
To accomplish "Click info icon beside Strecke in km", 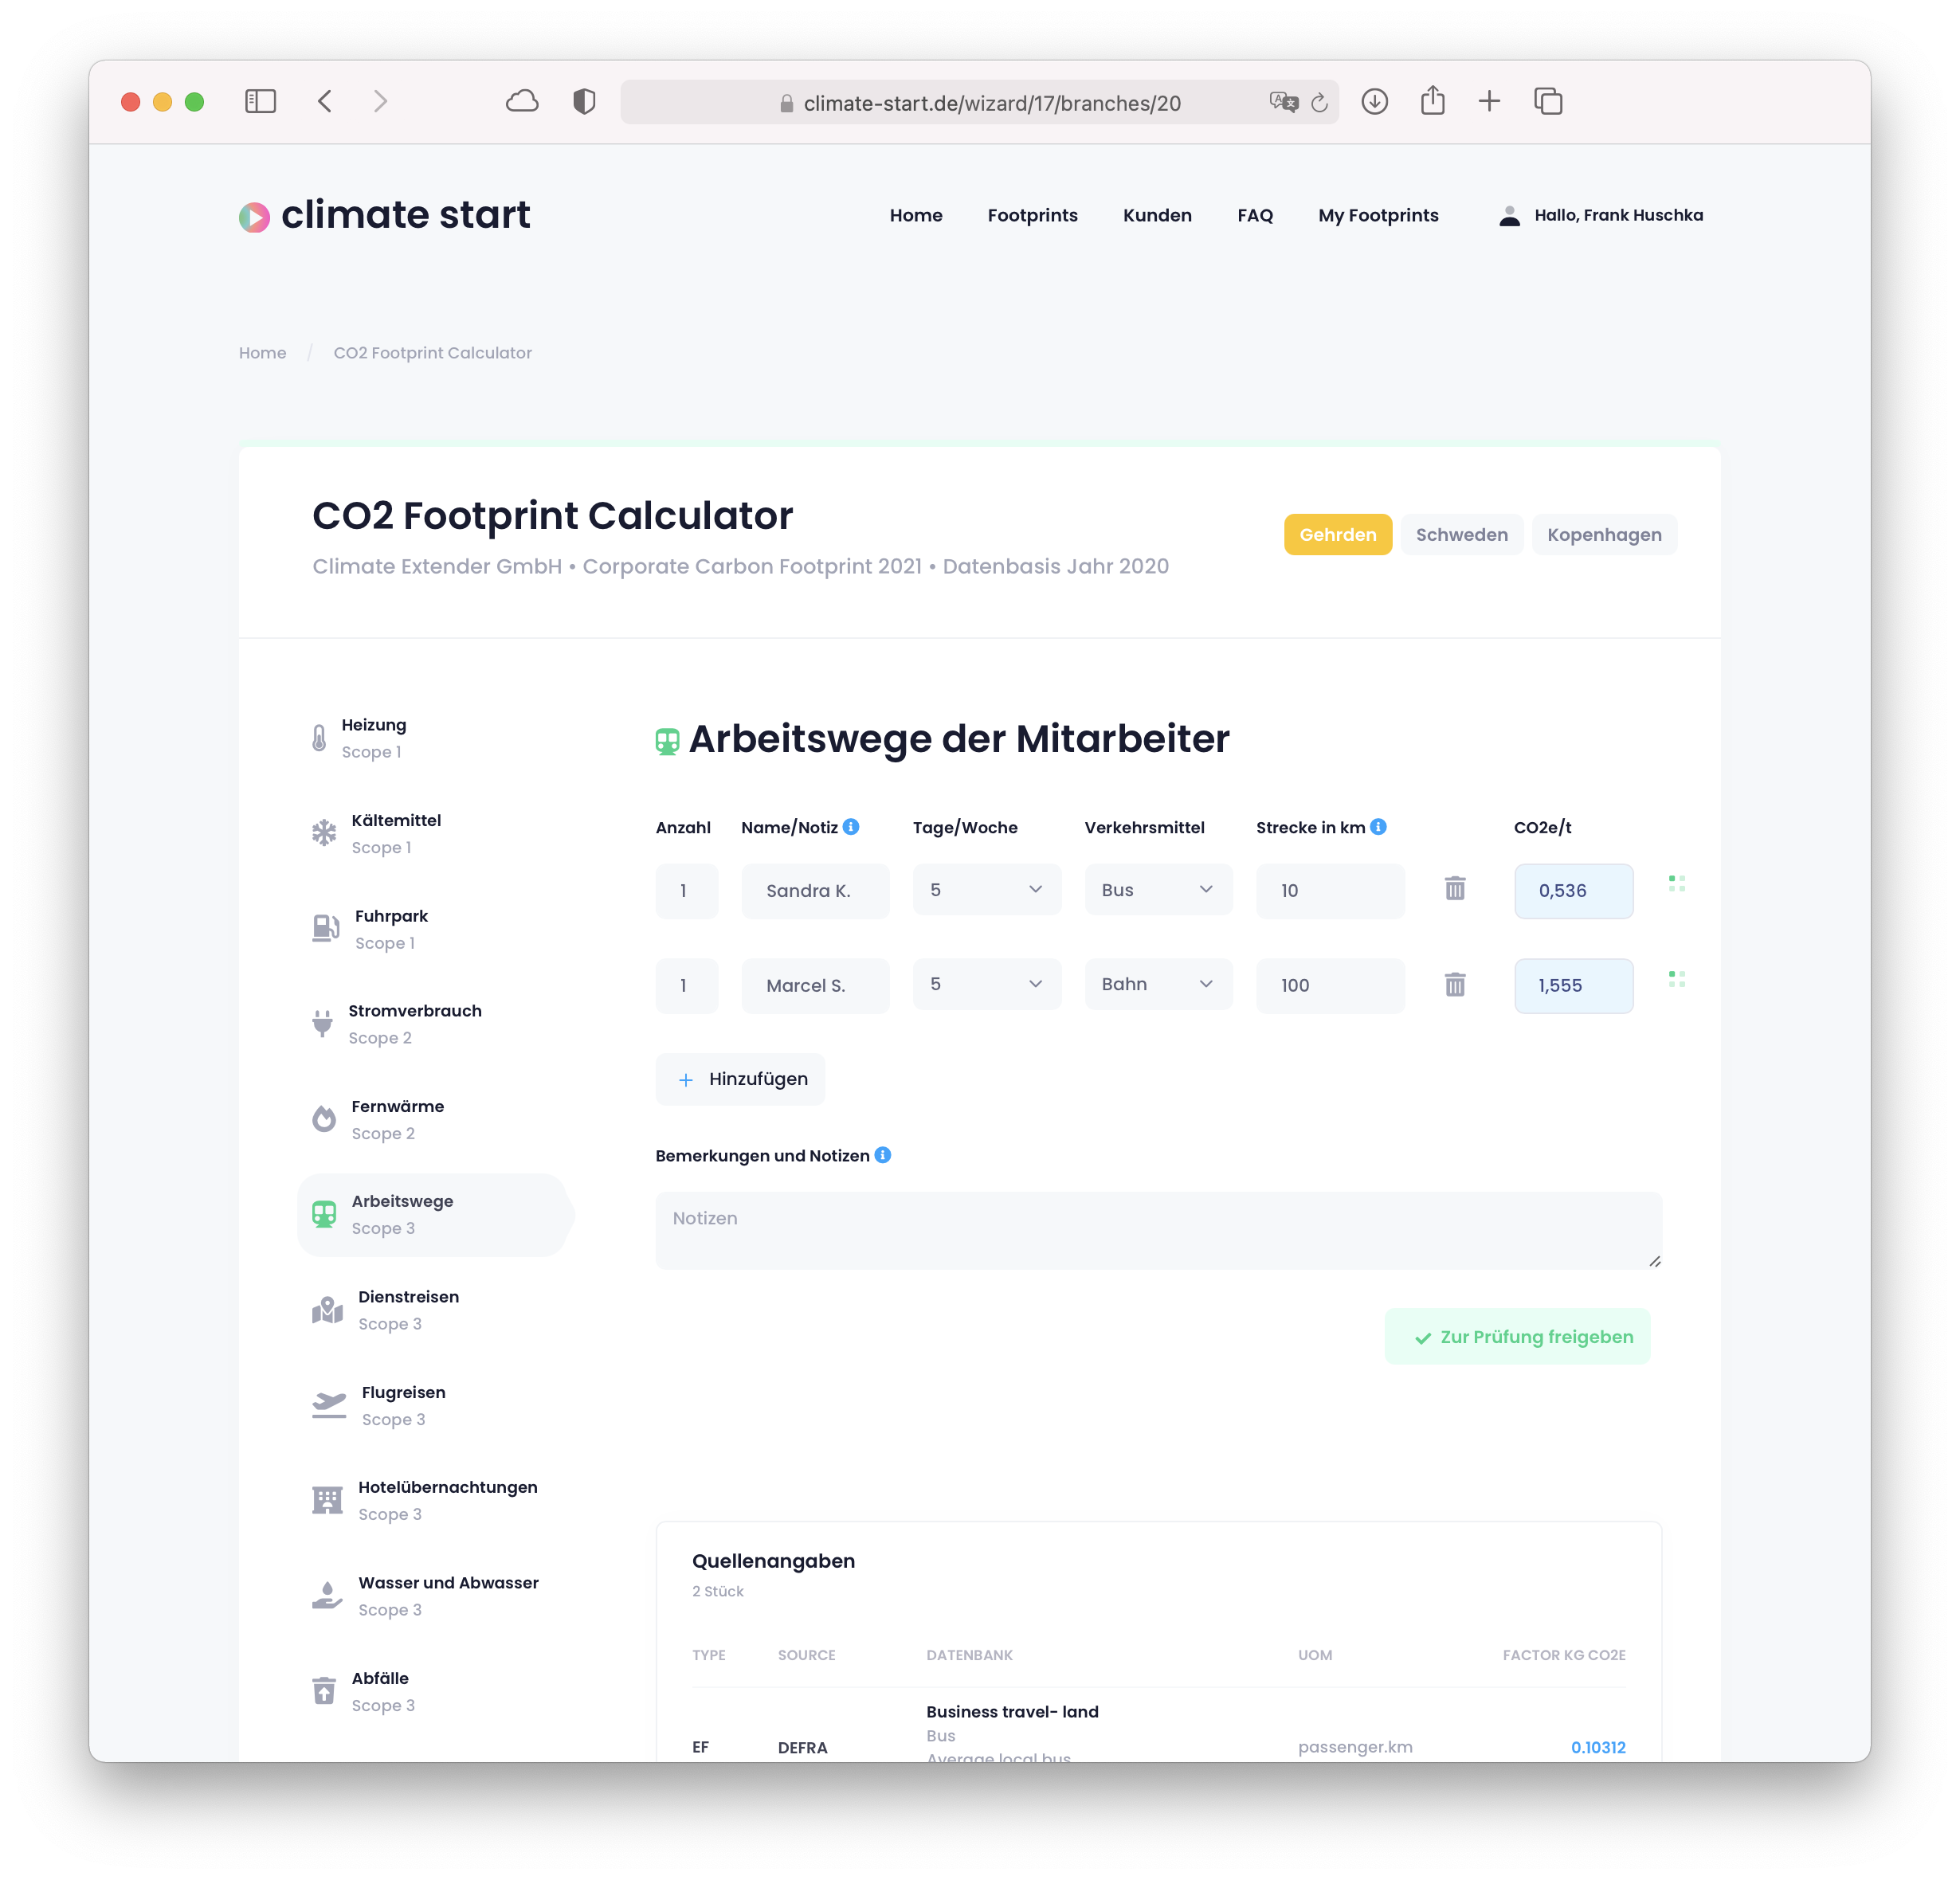I will (x=1378, y=827).
